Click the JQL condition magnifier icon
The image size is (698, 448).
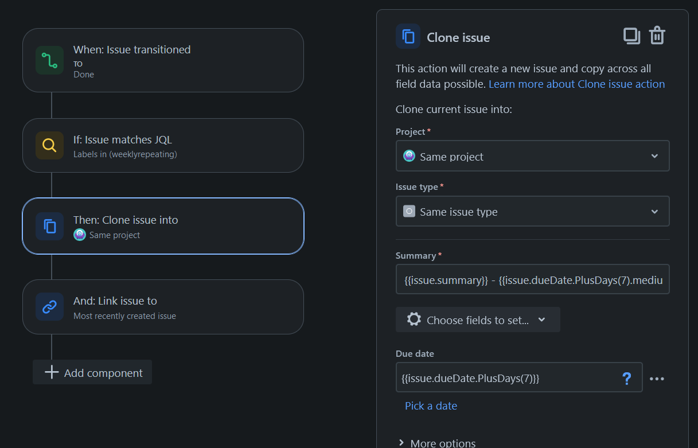(49, 145)
